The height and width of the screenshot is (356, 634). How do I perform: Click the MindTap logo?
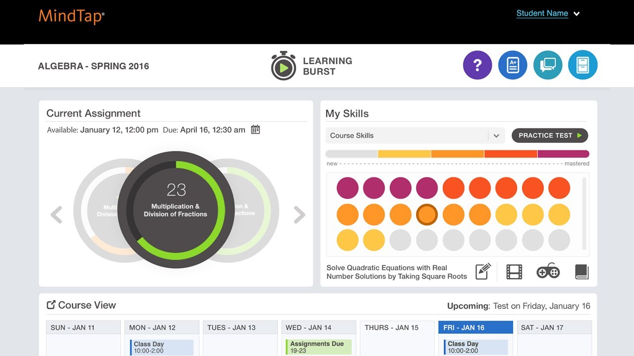click(x=71, y=16)
